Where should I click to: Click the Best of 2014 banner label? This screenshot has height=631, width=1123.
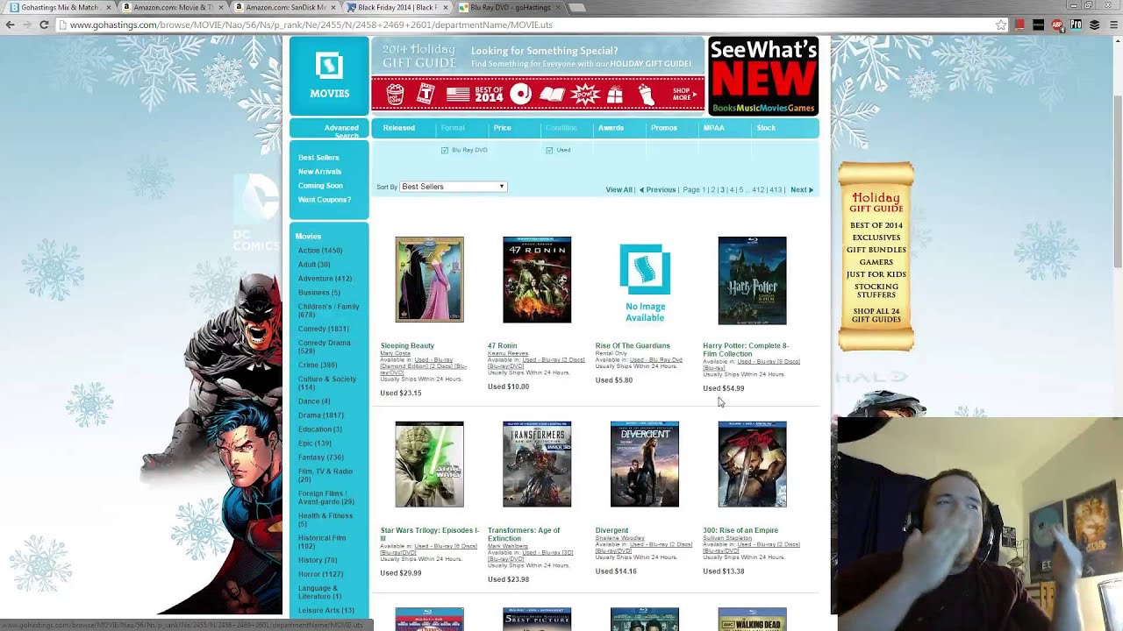tap(489, 94)
